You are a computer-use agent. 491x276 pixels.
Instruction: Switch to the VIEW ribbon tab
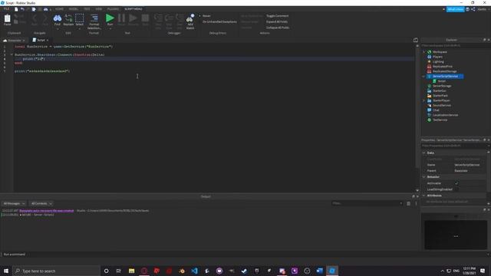pyautogui.click(x=99, y=9)
